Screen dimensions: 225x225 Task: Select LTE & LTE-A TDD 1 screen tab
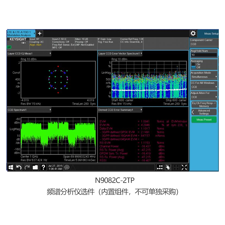coord(21,33)
